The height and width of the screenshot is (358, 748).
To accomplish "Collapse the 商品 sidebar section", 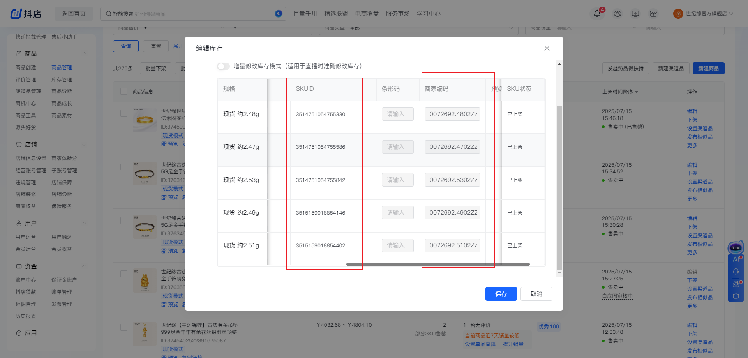I will (84, 53).
